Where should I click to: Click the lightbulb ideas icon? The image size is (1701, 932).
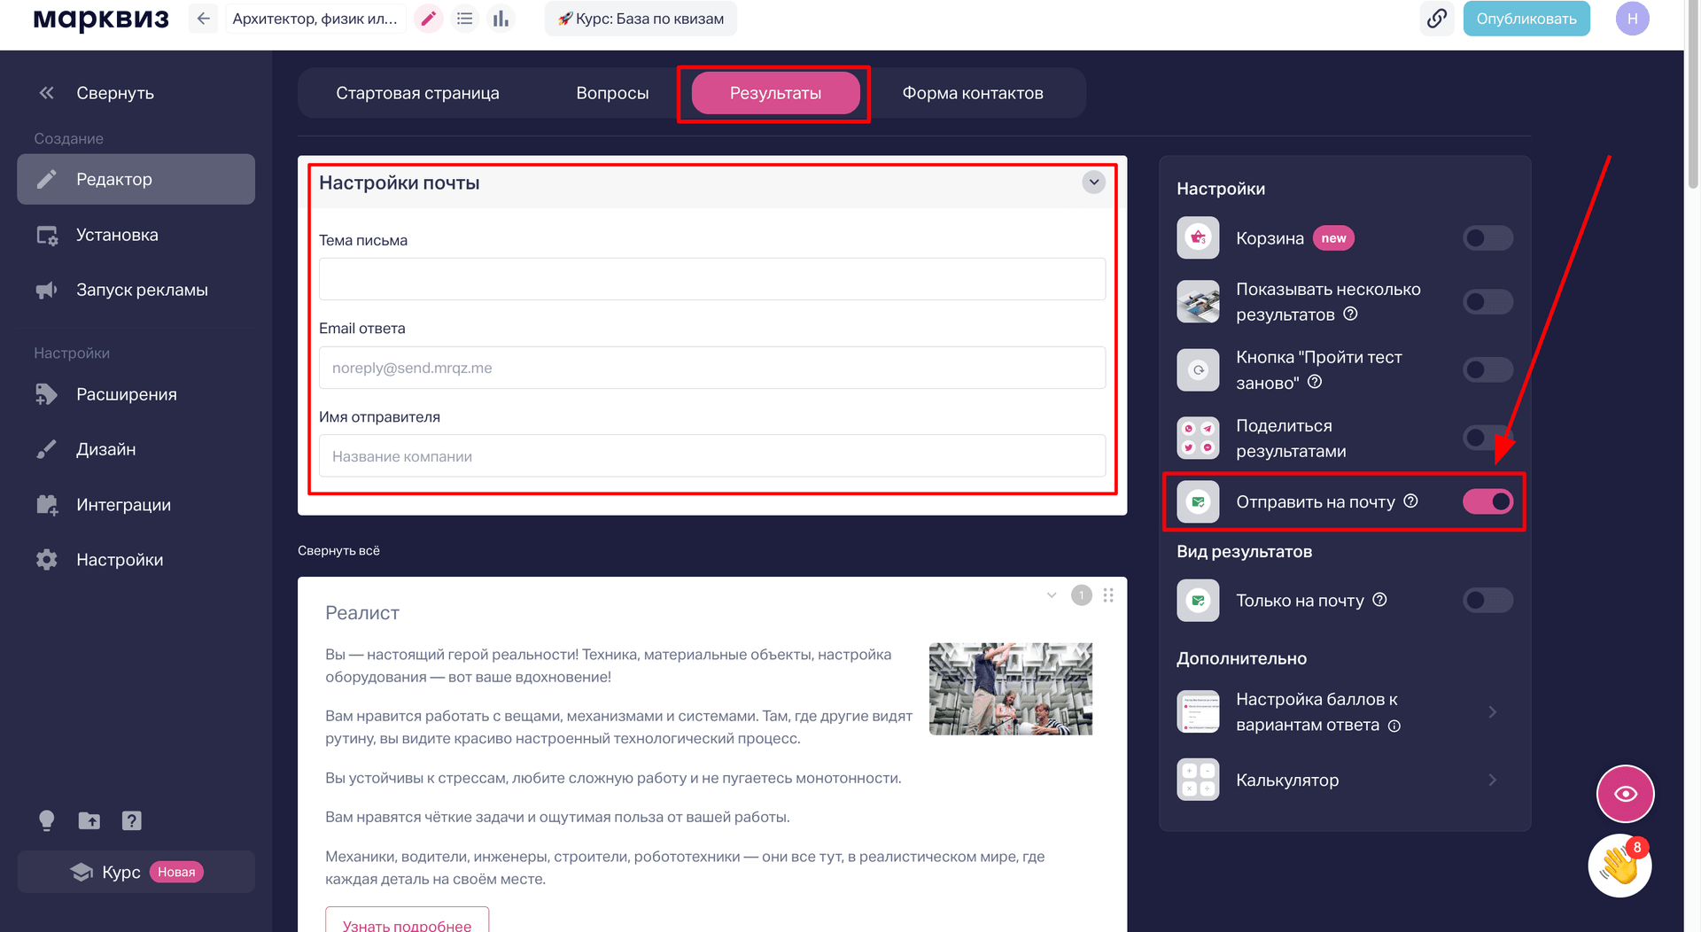(x=47, y=820)
